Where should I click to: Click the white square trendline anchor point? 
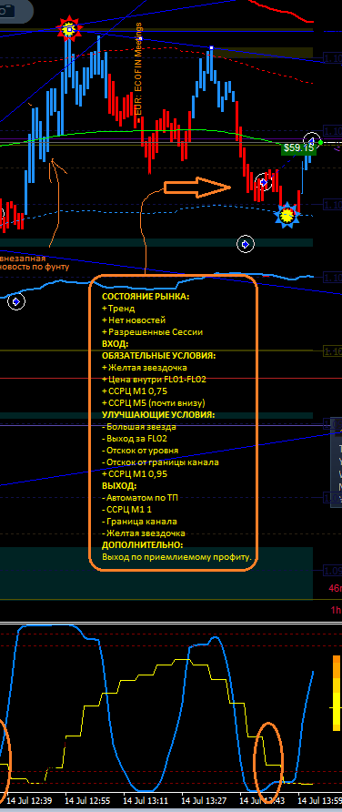click(211, 47)
